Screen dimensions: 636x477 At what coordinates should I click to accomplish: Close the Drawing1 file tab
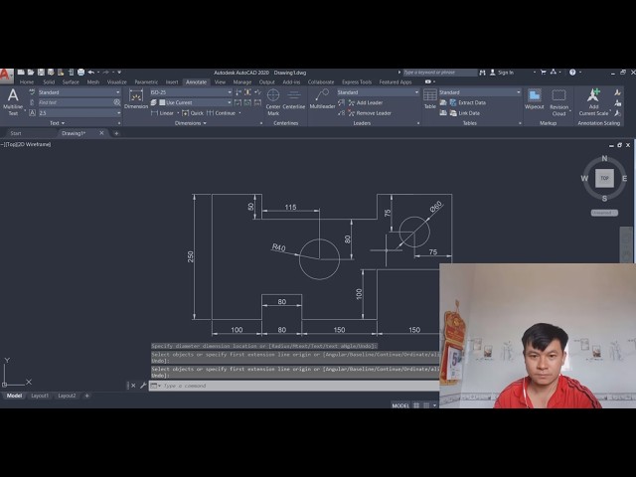[x=101, y=133]
